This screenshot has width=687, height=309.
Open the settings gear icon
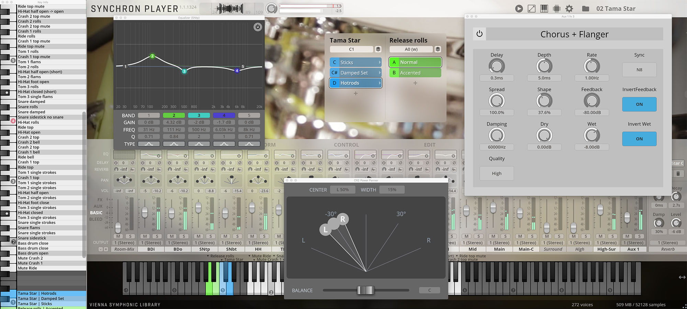(x=569, y=9)
